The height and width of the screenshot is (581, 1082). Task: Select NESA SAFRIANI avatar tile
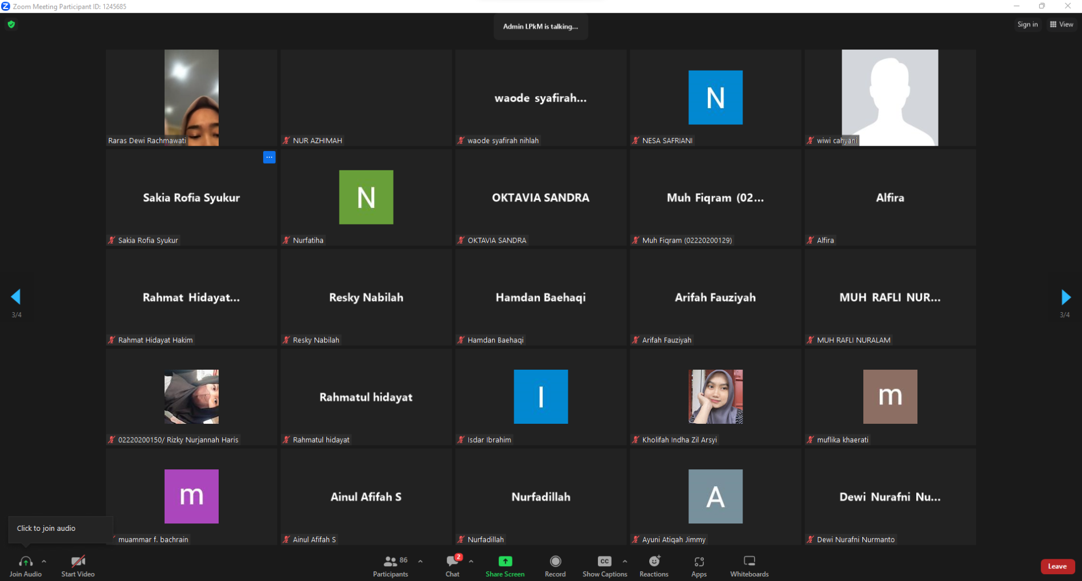point(715,97)
